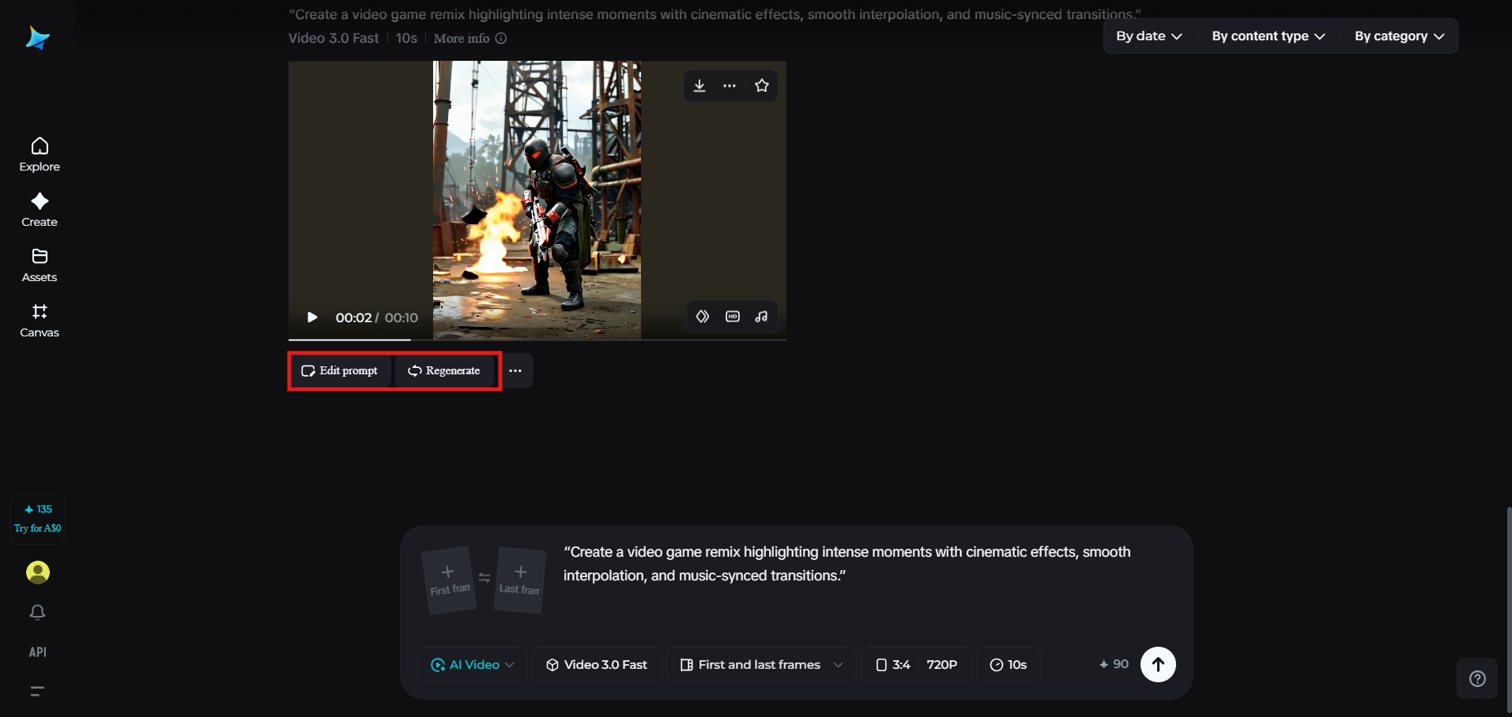Screen dimensions: 1512x717
Task: Select the 10s duration option
Action: tap(1008, 664)
